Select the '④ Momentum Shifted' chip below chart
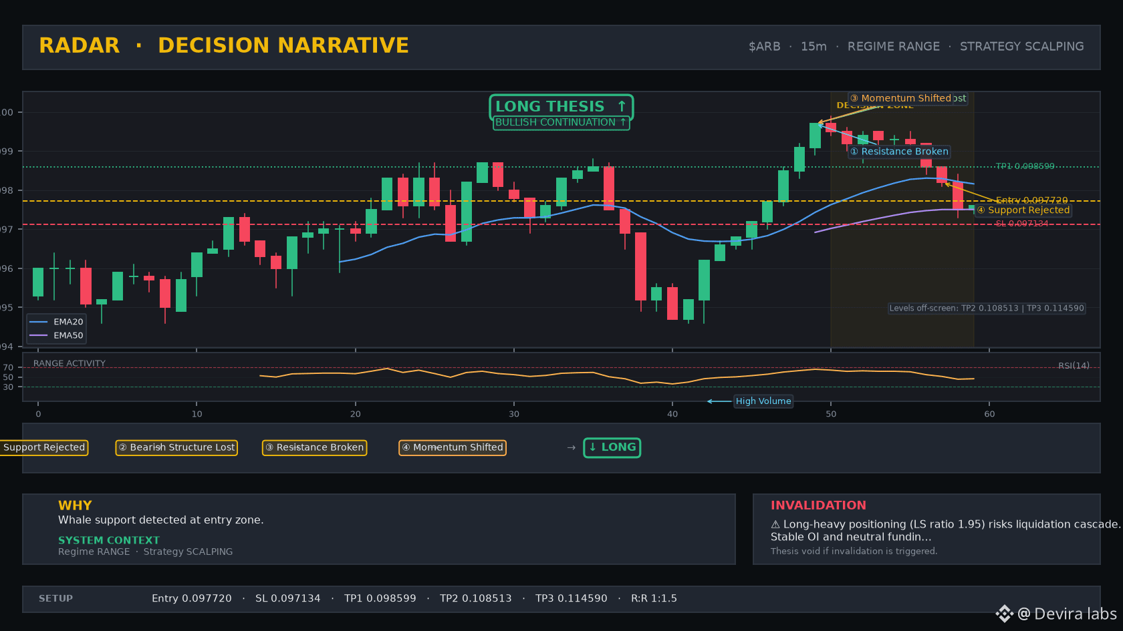Screen dimensions: 1123x631 (x=453, y=447)
